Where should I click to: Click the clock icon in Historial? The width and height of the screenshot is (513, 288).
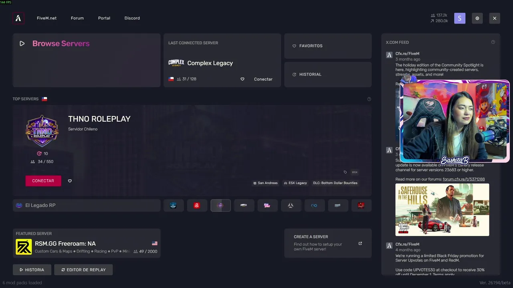294,74
